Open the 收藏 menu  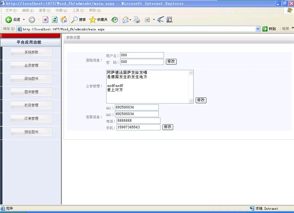click(61, 11)
